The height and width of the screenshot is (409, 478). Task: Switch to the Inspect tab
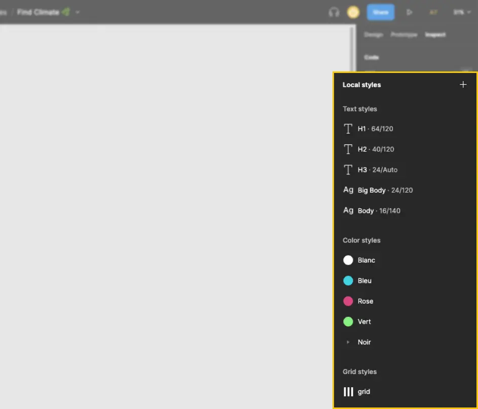point(435,34)
